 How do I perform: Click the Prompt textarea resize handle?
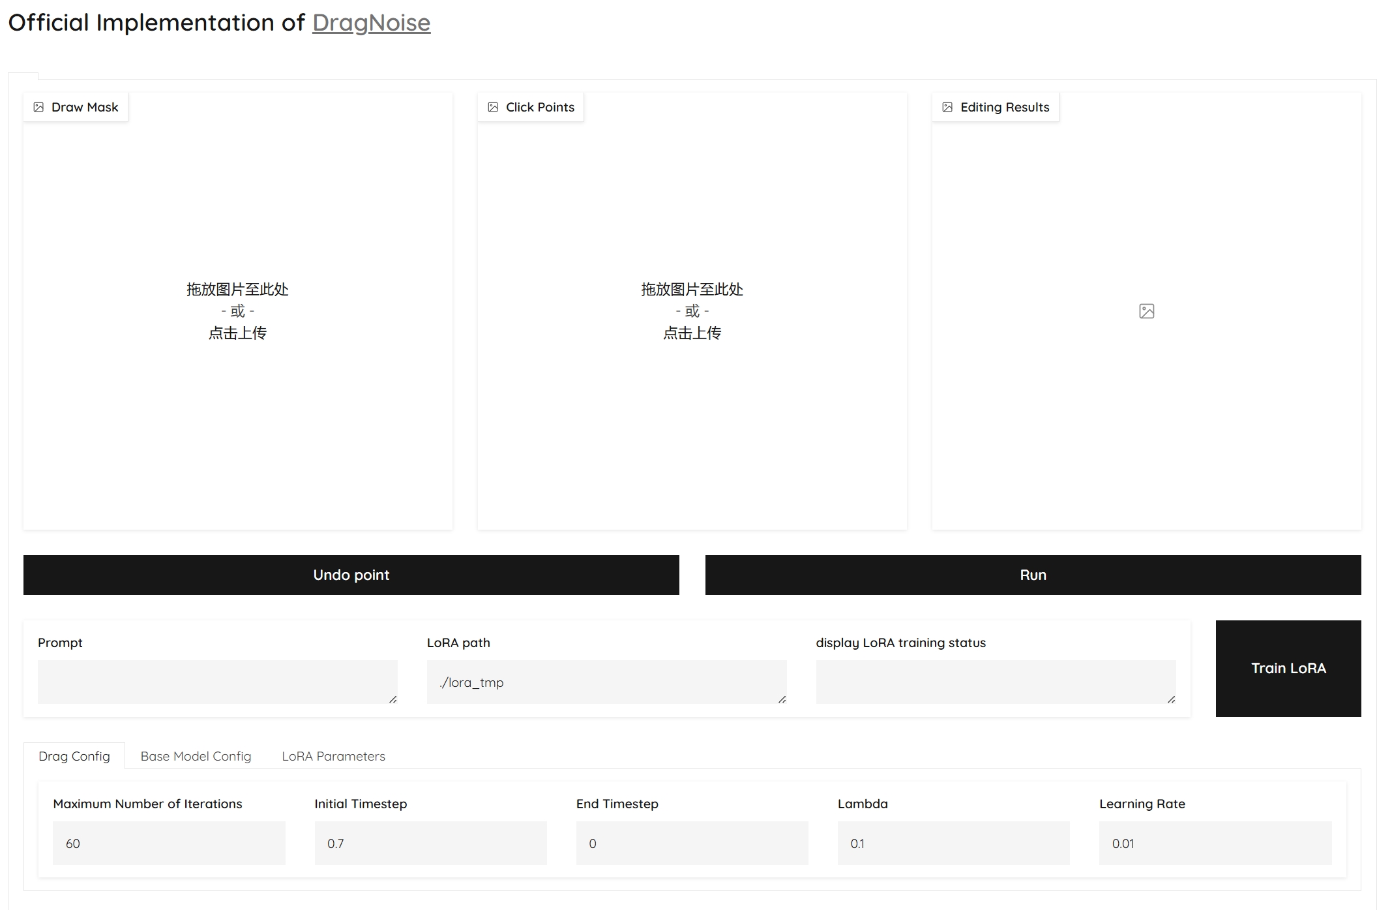tap(392, 699)
